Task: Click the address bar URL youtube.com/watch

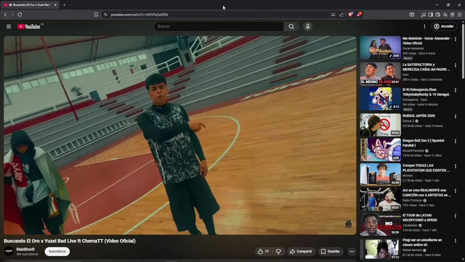Action: click(x=139, y=15)
